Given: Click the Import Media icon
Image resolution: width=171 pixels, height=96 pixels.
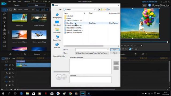Looking at the screenshot, I should tap(11, 10).
